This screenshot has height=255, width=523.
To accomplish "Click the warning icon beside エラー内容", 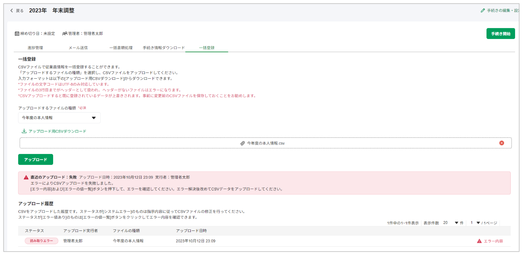I will click(x=479, y=241).
